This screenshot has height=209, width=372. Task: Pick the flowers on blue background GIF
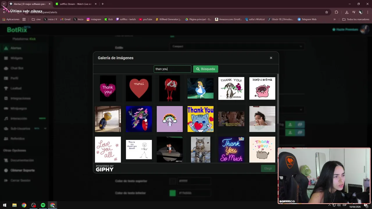(x=139, y=119)
